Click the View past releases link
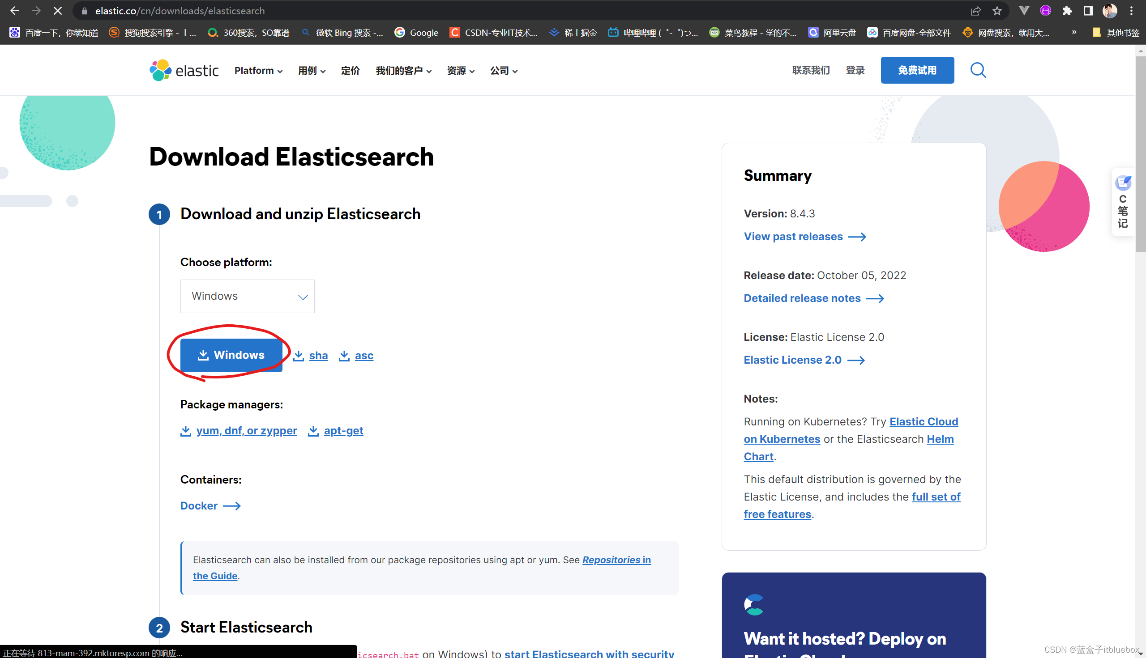This screenshot has width=1146, height=658. tap(793, 236)
